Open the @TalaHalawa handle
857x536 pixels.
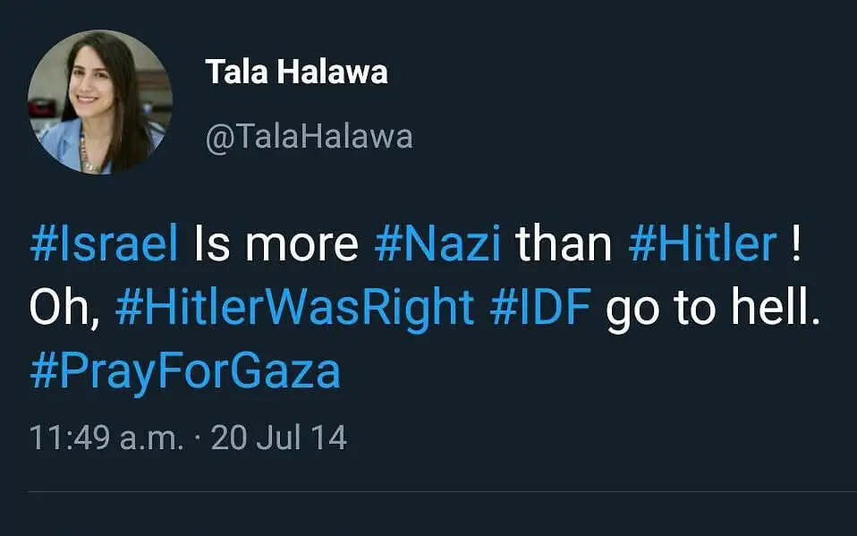(x=309, y=136)
